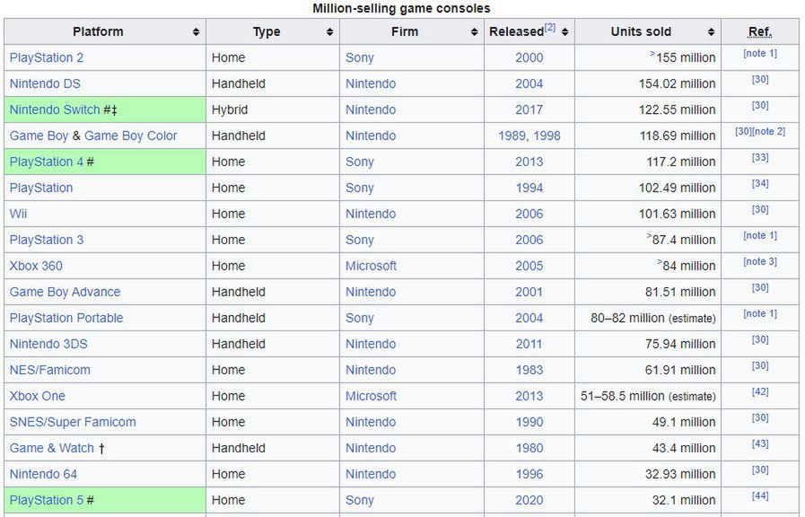Open the Game & Watch link
805x517 pixels.
coord(51,448)
